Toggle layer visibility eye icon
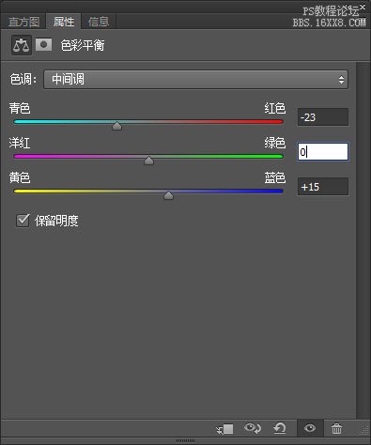Image resolution: width=371 pixels, height=445 pixels. [310, 428]
